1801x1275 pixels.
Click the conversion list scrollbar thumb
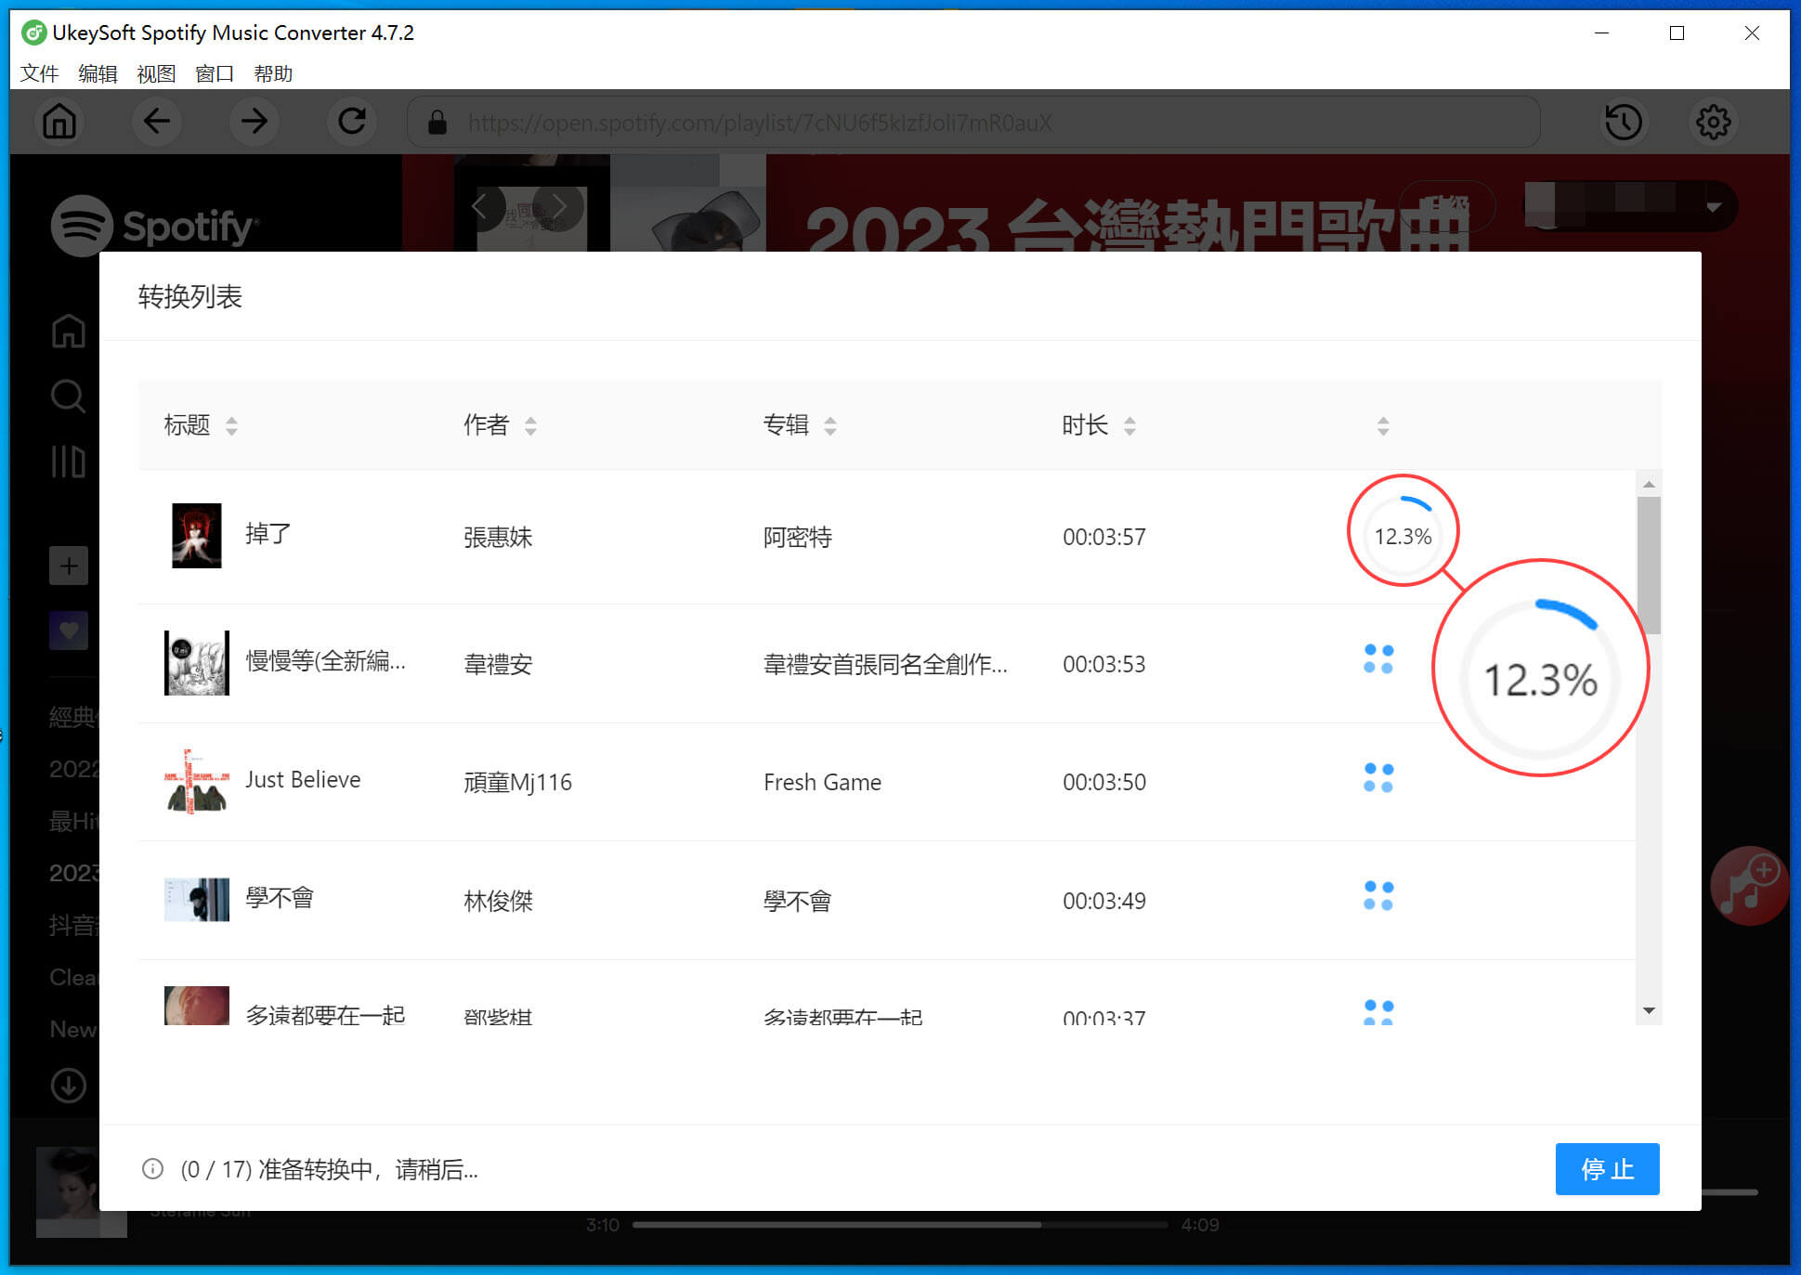(1649, 566)
